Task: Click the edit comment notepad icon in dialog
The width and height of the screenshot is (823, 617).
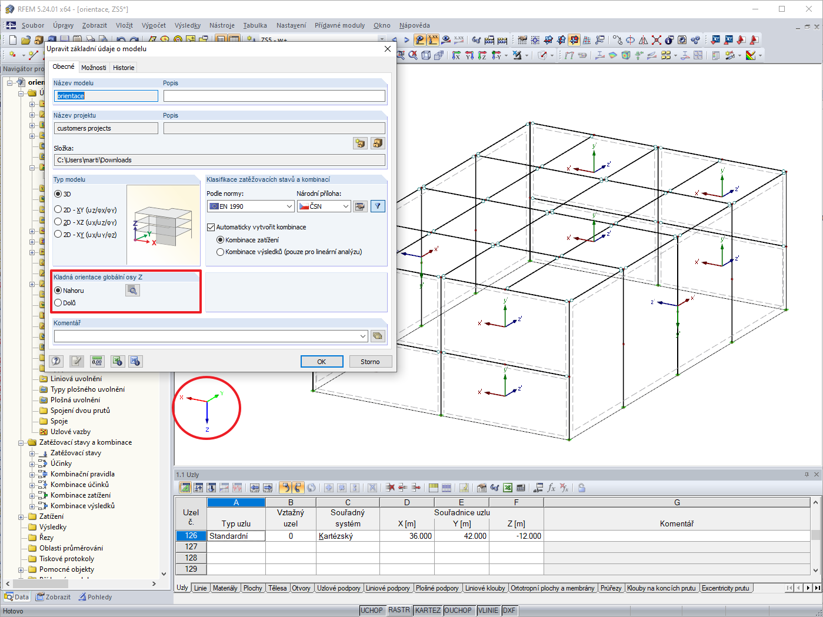Action: click(x=76, y=361)
